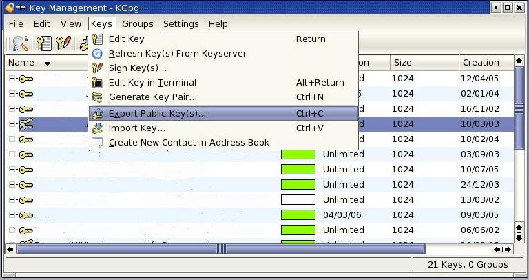
Task: Select Create New Contact in Address Book
Action: click(x=223, y=143)
